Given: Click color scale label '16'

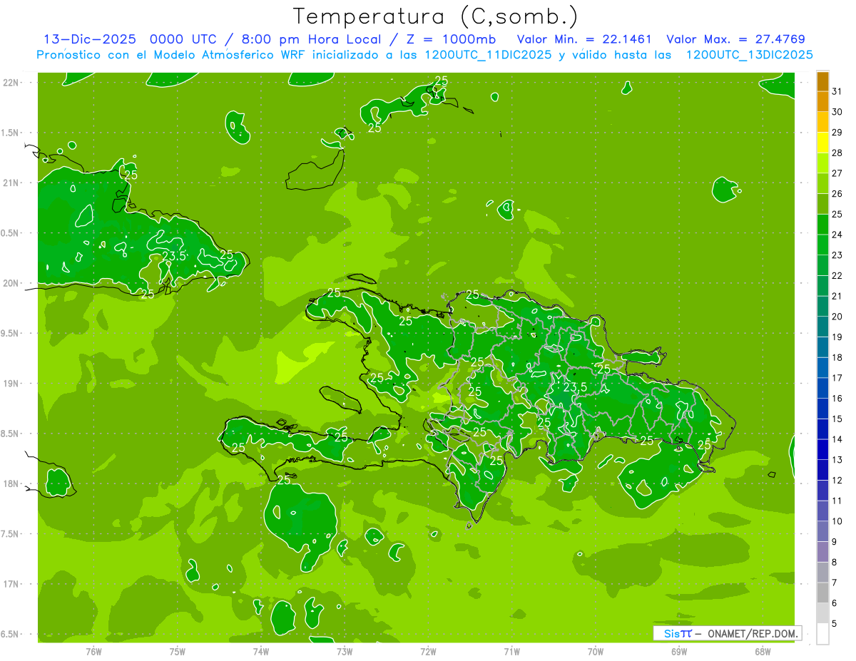Looking at the screenshot, I should pyautogui.click(x=837, y=398).
